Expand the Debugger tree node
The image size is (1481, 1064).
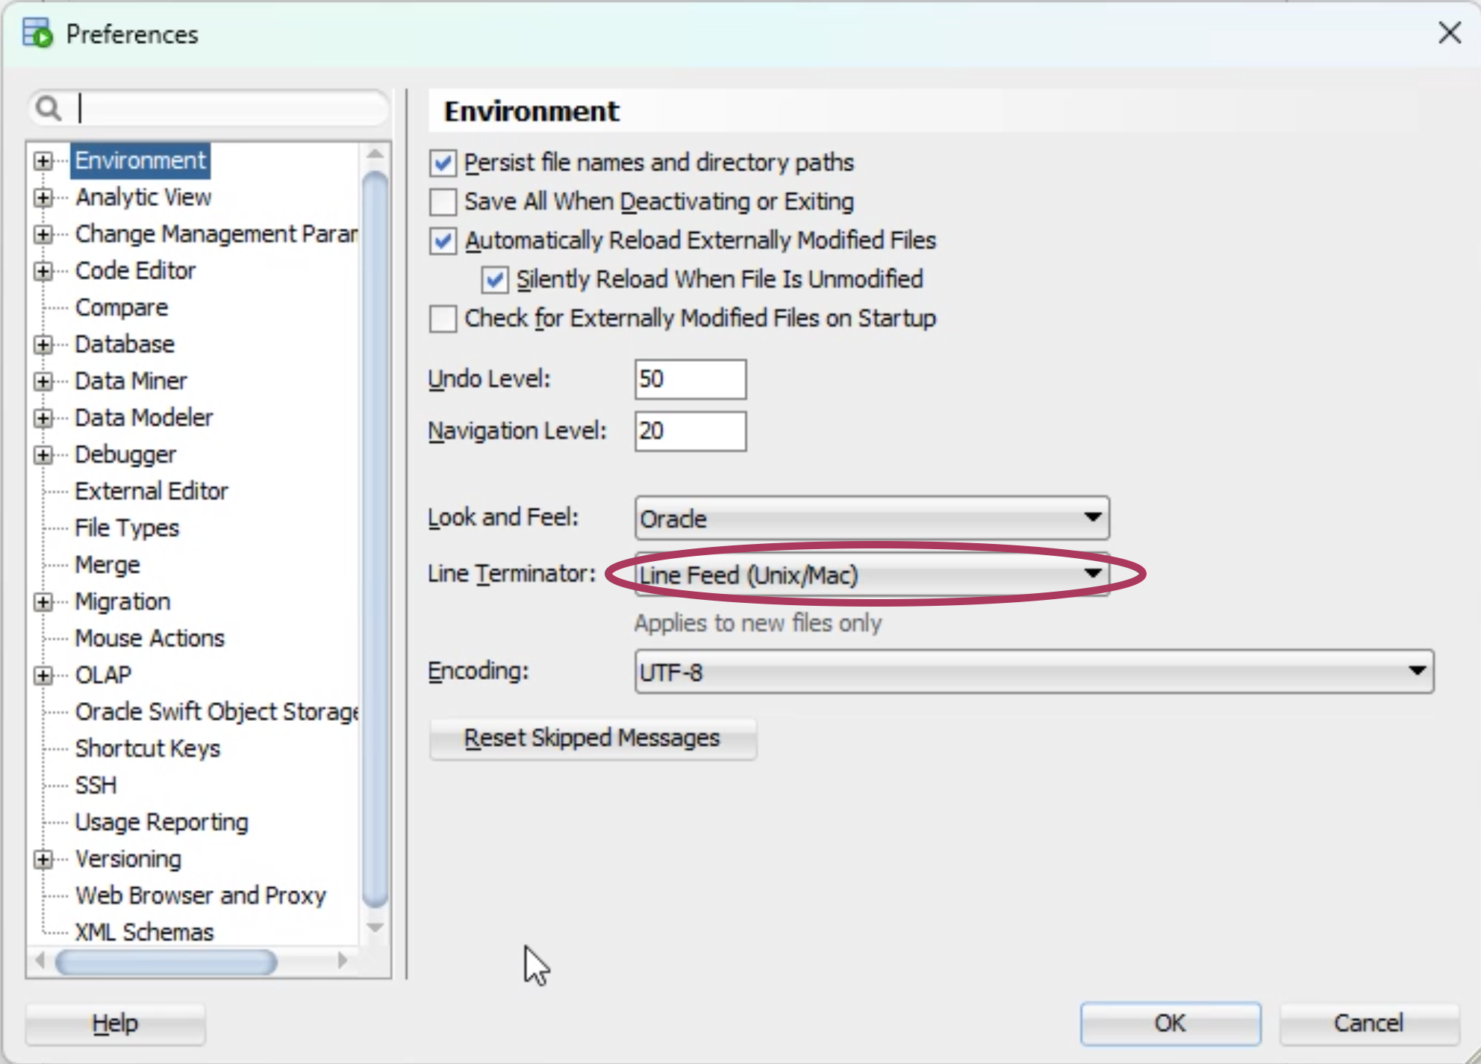coord(43,454)
